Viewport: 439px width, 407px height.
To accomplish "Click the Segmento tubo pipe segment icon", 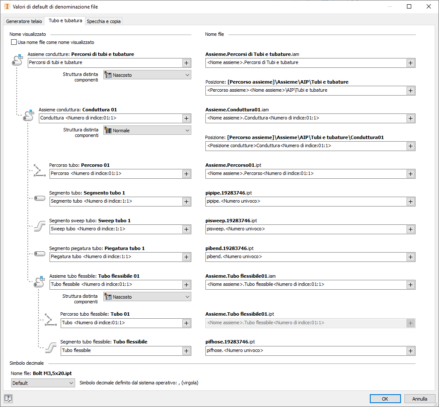I will pyautogui.click(x=39, y=198).
